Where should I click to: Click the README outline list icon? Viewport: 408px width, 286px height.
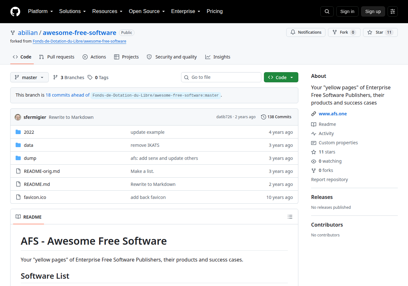[290, 217]
